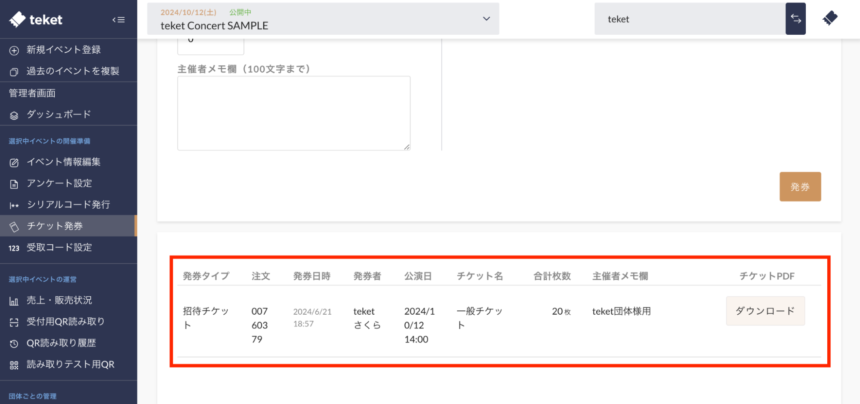Click the 発券 button
860x404 pixels.
coord(800,187)
